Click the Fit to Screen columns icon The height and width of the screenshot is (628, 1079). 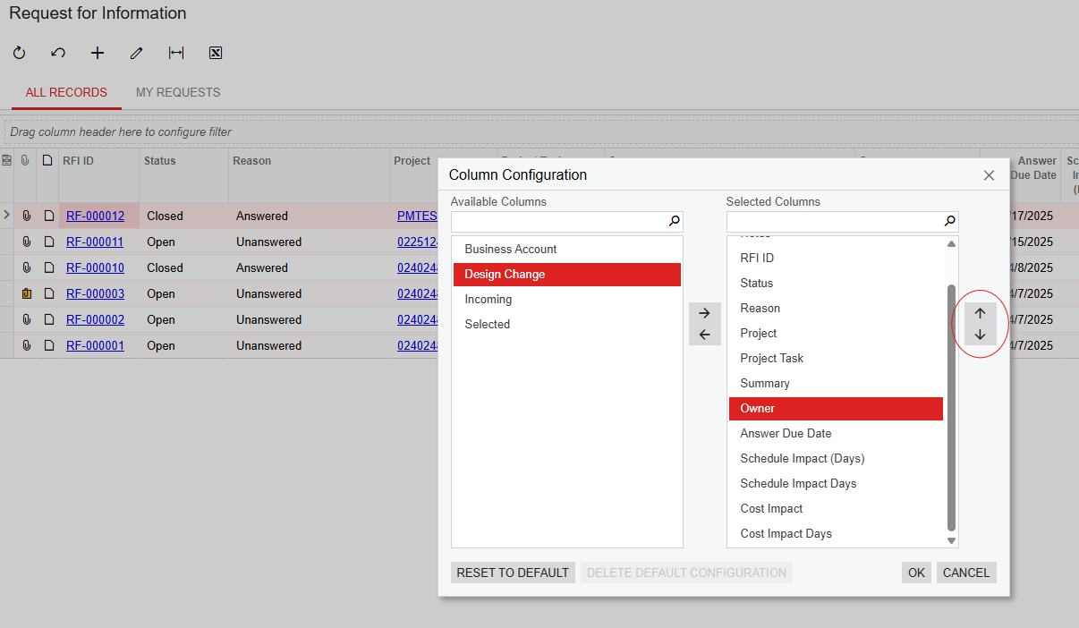click(176, 53)
